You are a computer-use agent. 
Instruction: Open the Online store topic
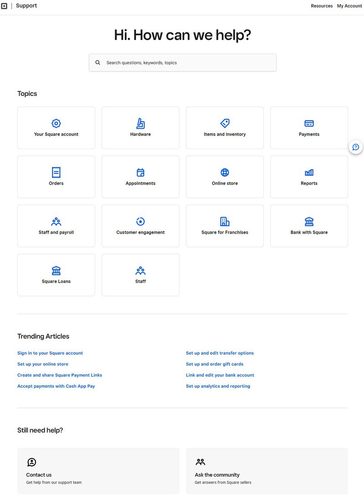coord(225,176)
